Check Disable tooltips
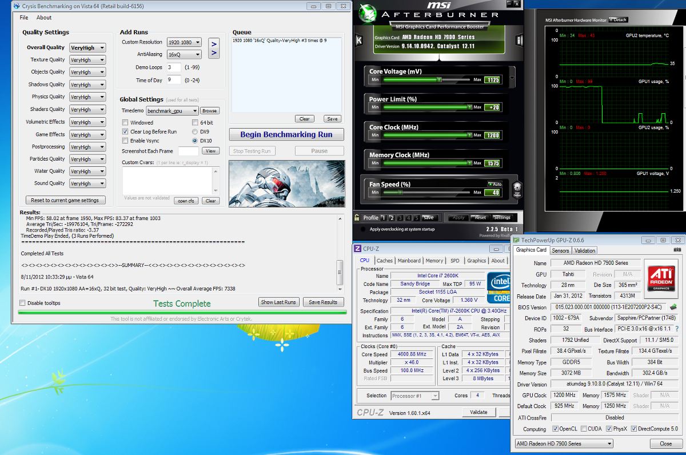 [22, 303]
